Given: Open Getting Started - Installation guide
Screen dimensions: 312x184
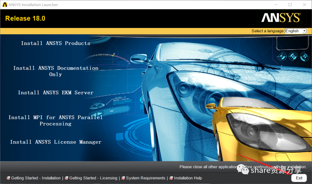Looking at the screenshot, I should pyautogui.click(x=36, y=178).
